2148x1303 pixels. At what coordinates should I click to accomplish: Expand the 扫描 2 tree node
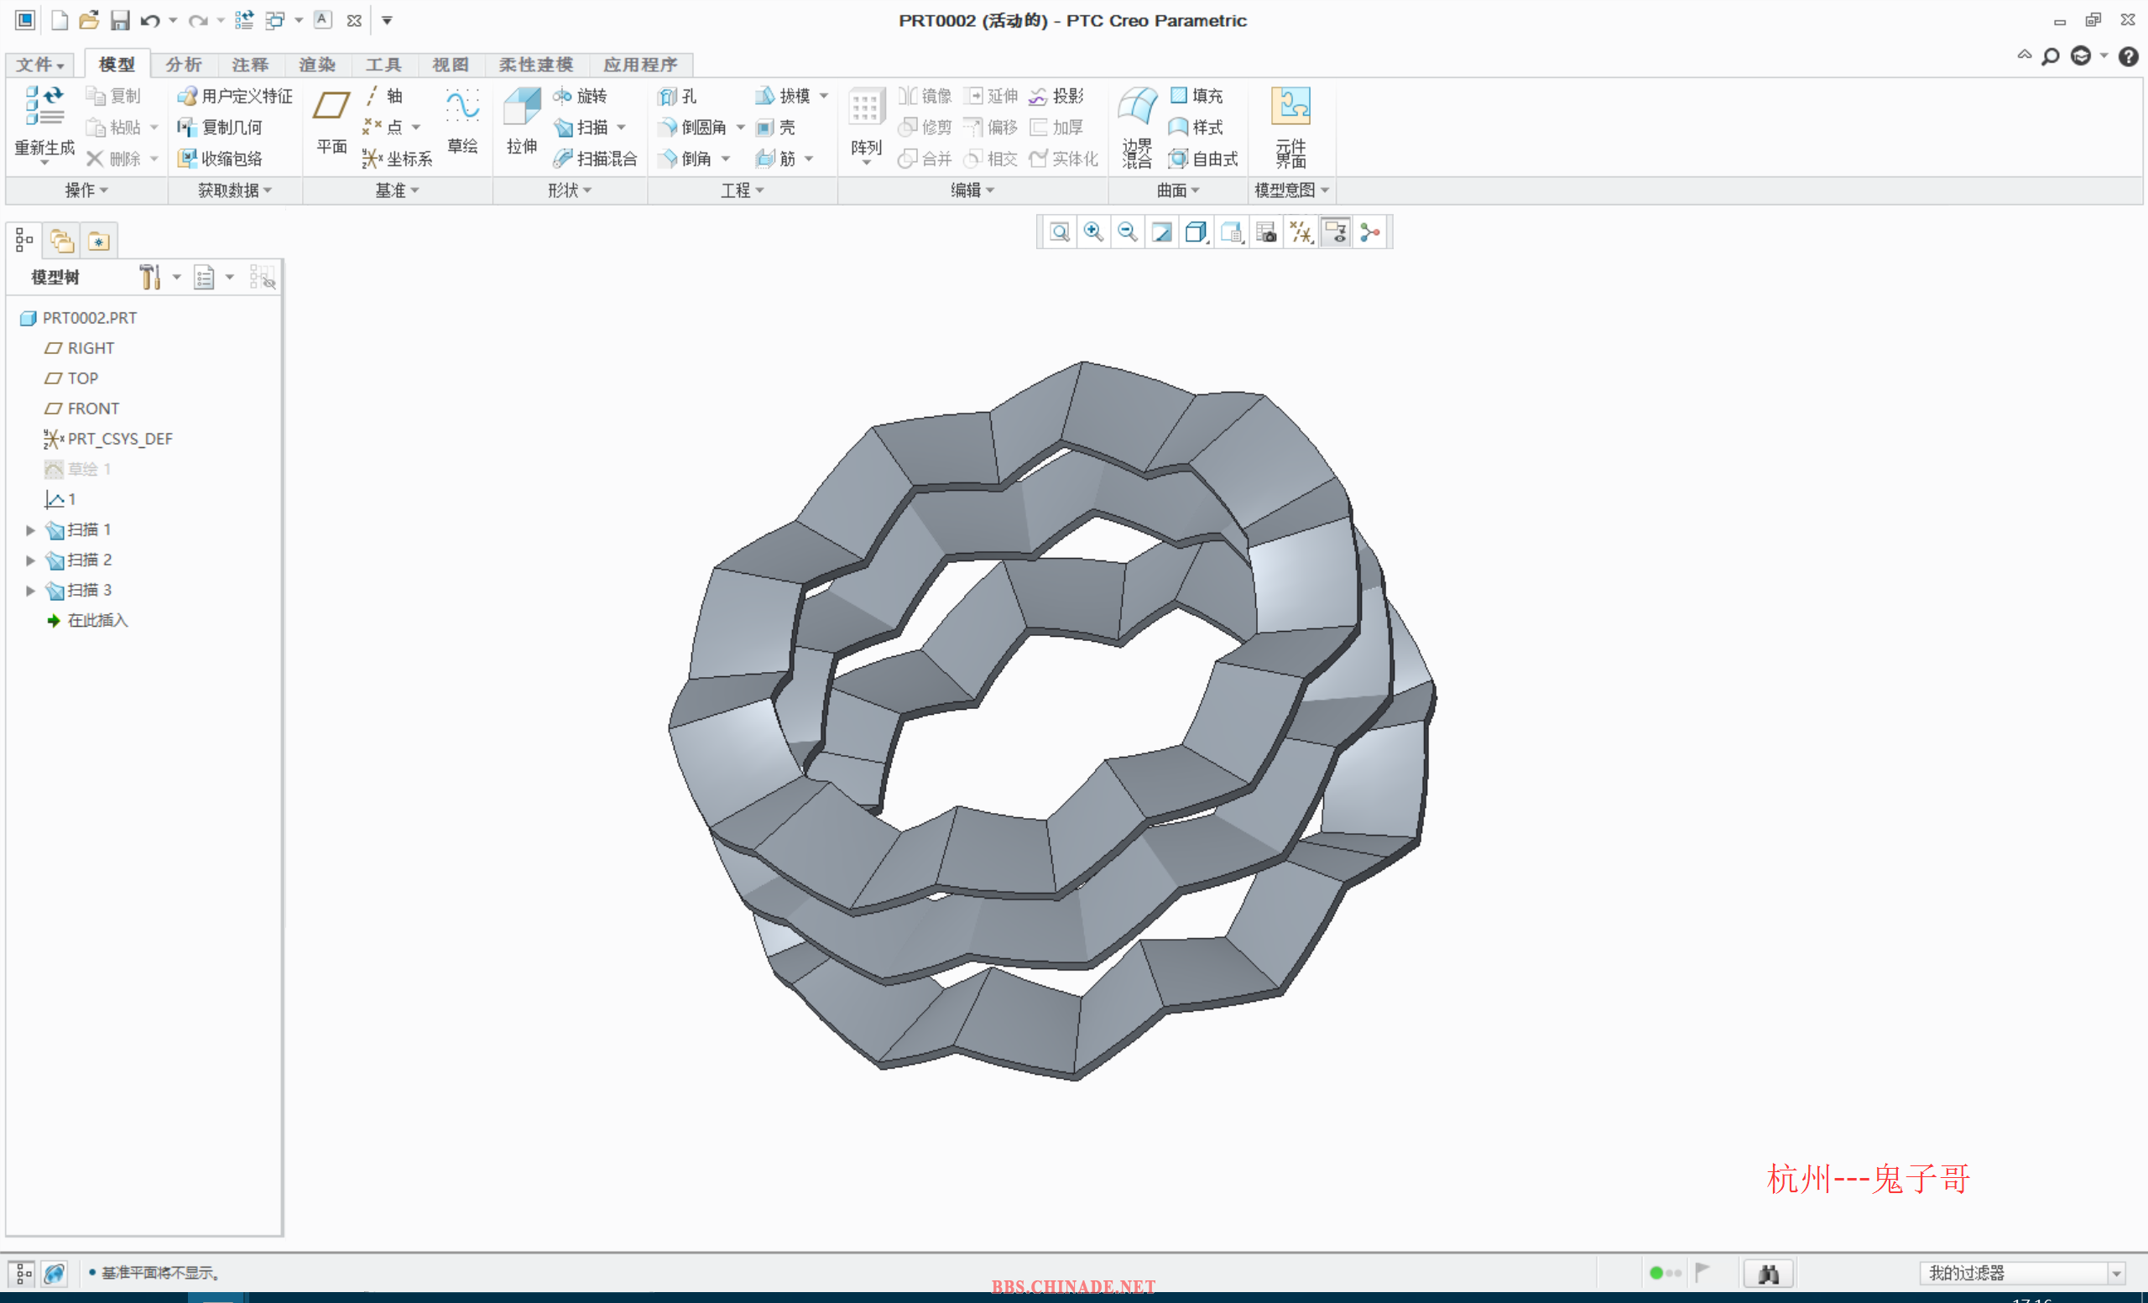[x=30, y=560]
